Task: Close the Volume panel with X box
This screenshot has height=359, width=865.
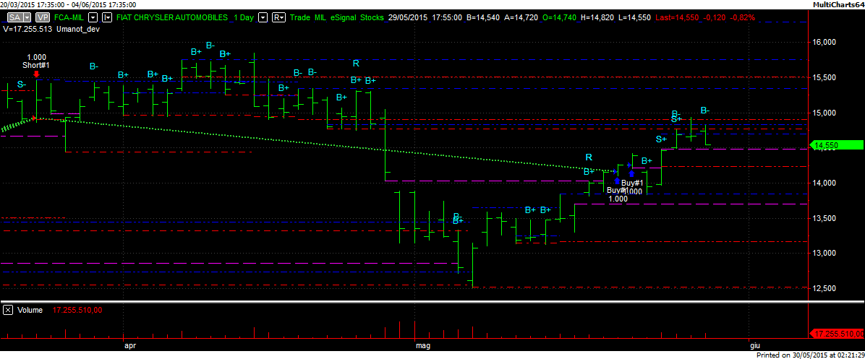Action: point(8,310)
